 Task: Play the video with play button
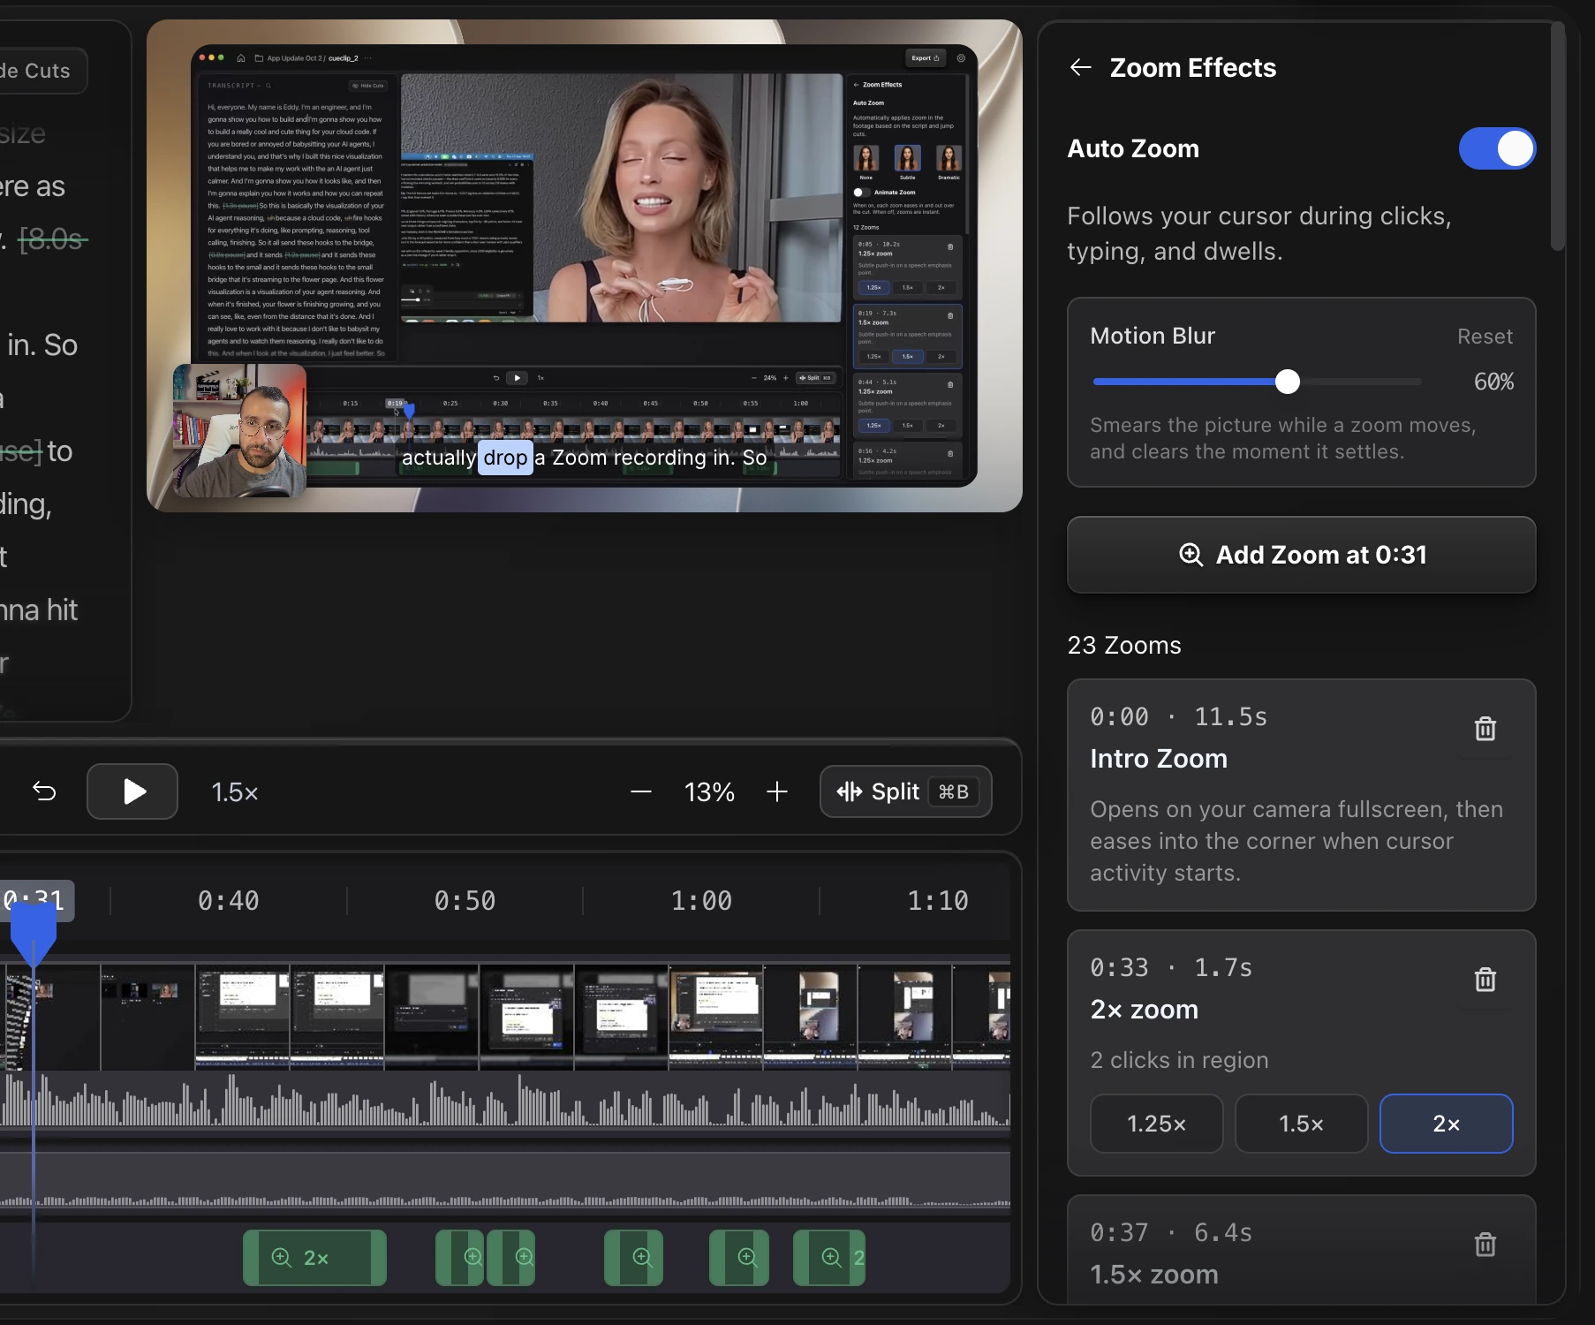point(132,791)
